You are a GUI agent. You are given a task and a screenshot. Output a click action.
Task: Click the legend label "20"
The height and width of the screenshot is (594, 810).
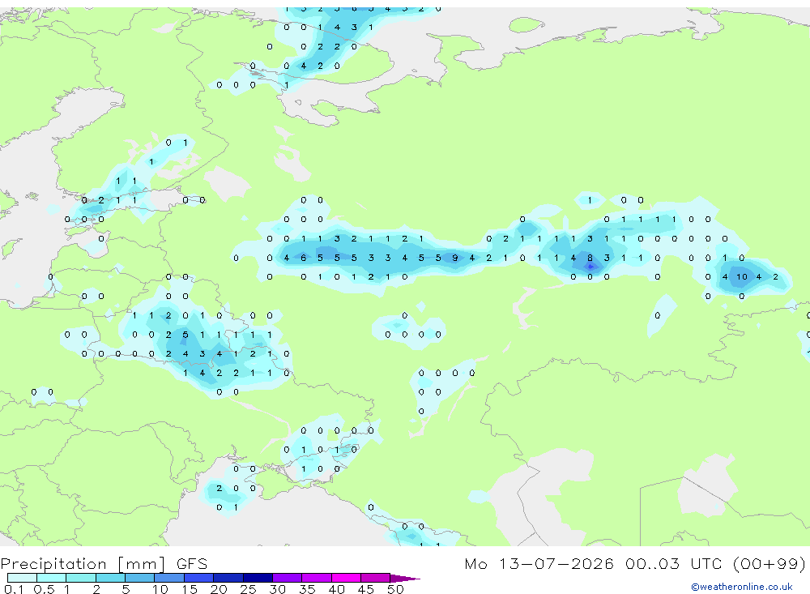(x=219, y=589)
